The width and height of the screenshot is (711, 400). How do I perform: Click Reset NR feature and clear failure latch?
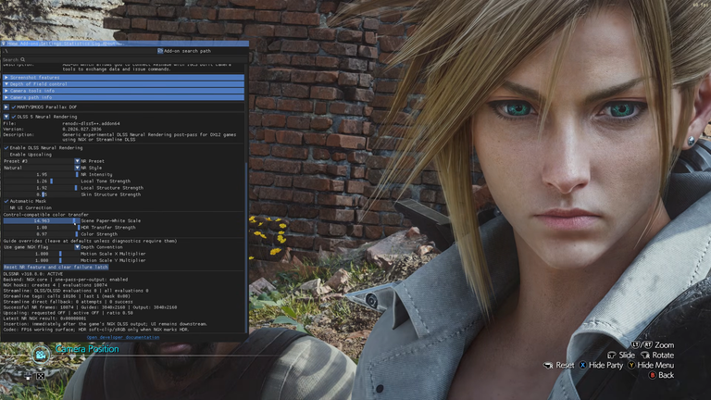(x=56, y=267)
